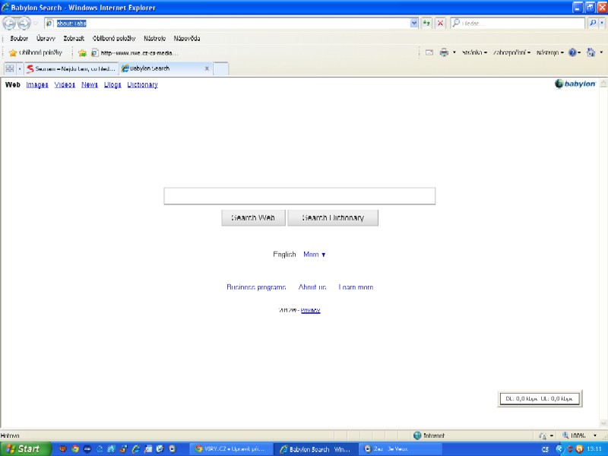Screen dimensions: 608x456
Task: Open zoom level dropdown arrow in status bar
Action: tap(595, 435)
